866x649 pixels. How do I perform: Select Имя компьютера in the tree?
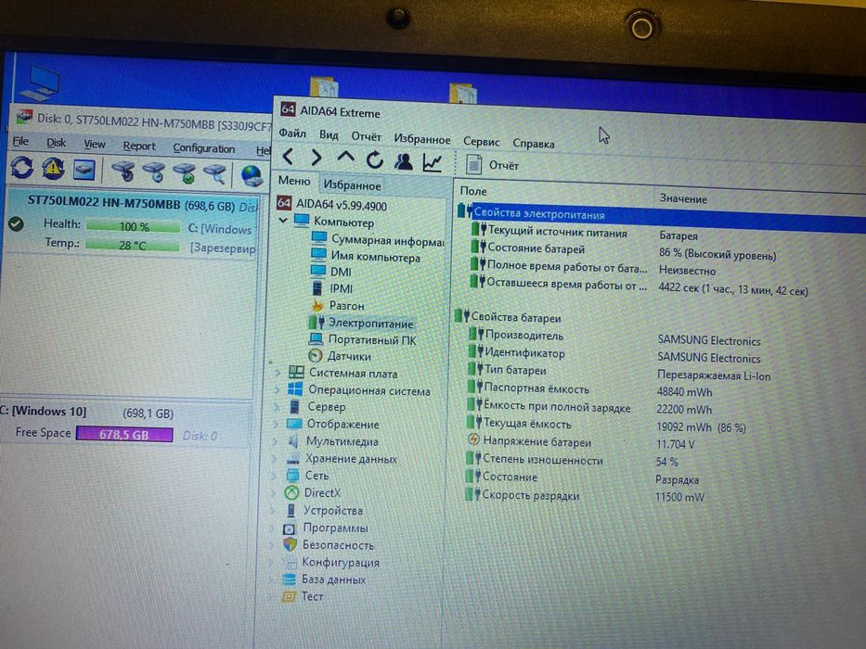(x=365, y=257)
